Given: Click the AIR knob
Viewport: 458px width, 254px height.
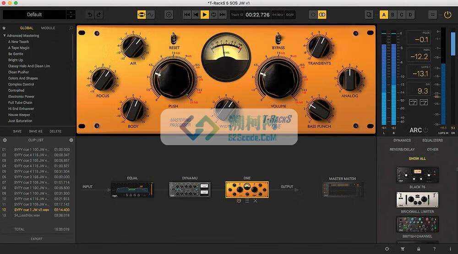Looking at the screenshot, I should click(x=133, y=47).
